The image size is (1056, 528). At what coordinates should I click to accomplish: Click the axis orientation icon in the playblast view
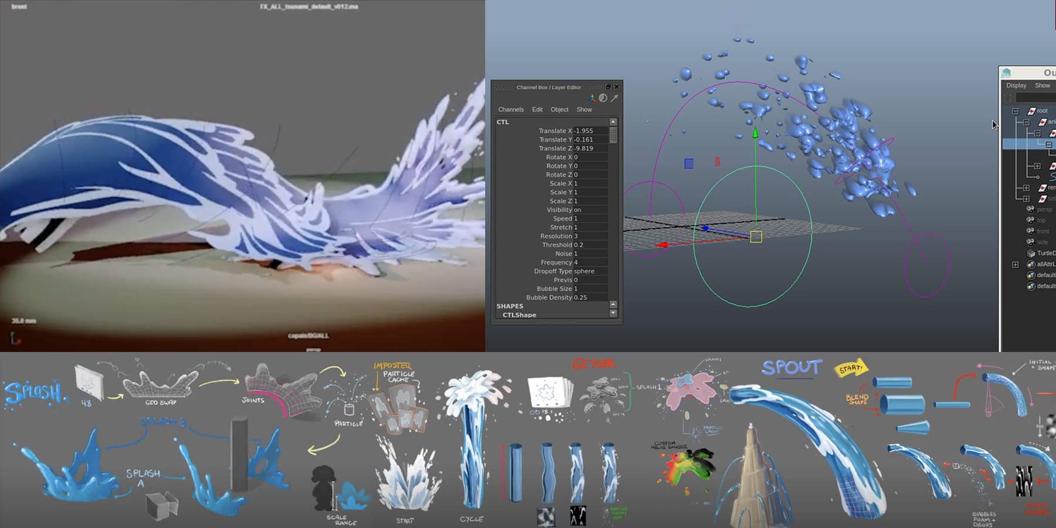click(x=15, y=339)
